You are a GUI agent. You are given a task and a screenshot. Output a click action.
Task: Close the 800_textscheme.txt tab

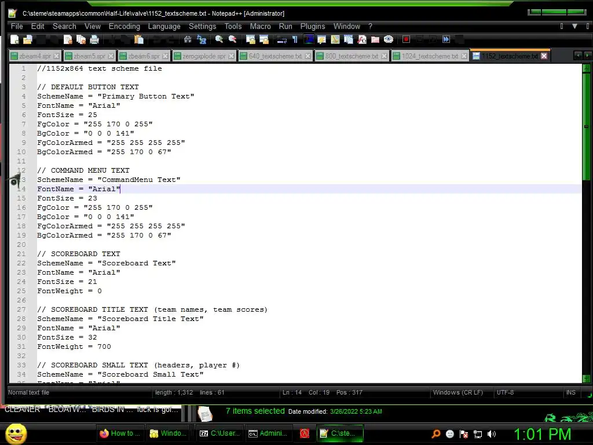385,56
